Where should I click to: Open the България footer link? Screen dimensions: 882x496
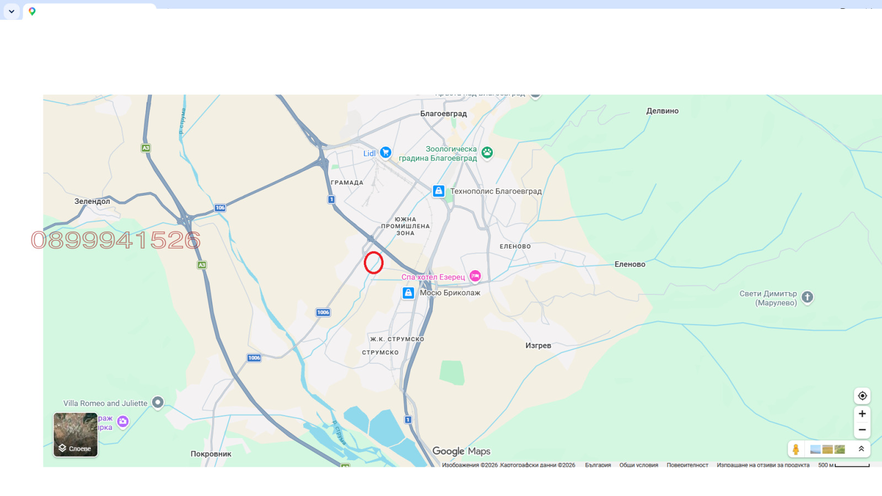[598, 465]
